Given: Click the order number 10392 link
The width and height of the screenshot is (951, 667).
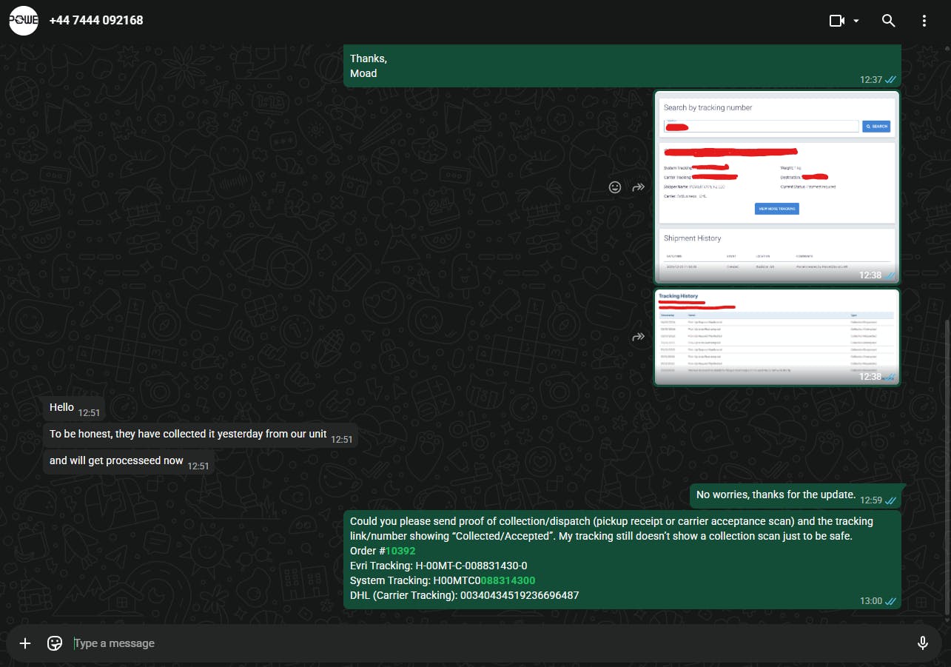Looking at the screenshot, I should 400,551.
